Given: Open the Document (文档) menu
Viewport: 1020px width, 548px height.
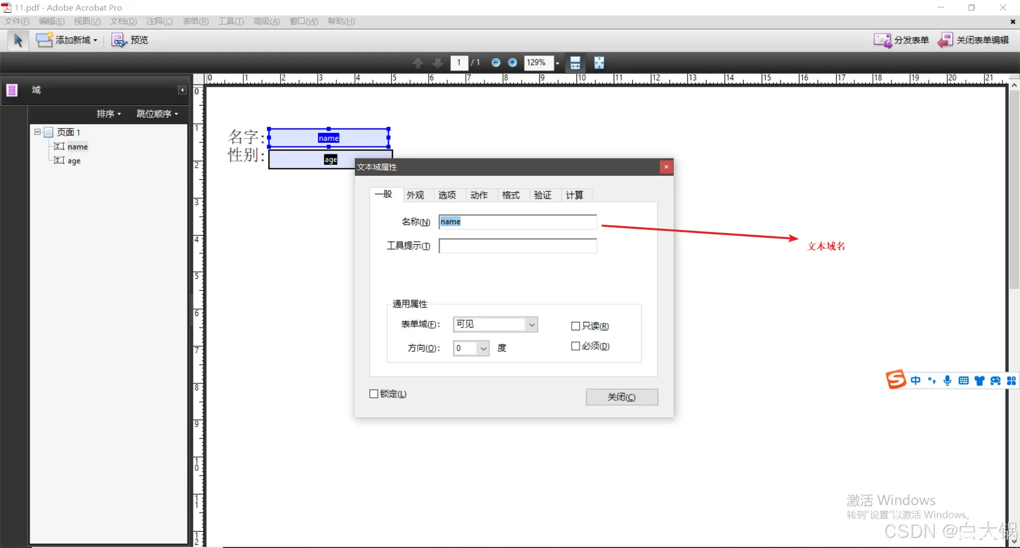Looking at the screenshot, I should click(123, 21).
